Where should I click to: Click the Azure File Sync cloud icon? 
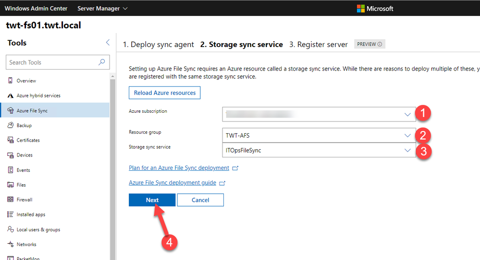coord(11,110)
